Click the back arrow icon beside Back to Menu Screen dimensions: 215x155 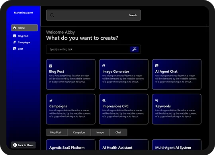click(x=15, y=145)
